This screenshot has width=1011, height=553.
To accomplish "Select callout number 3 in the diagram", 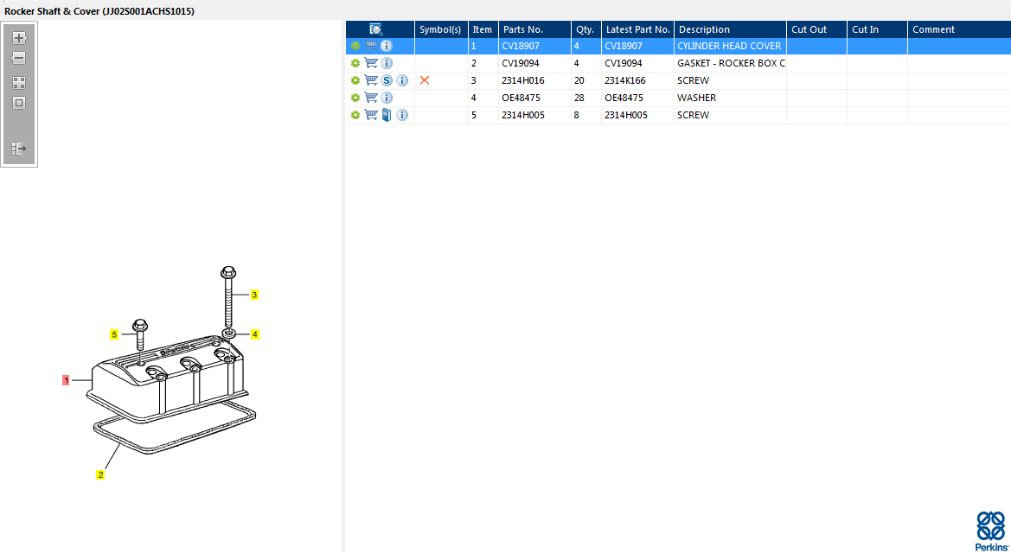I will [x=254, y=295].
